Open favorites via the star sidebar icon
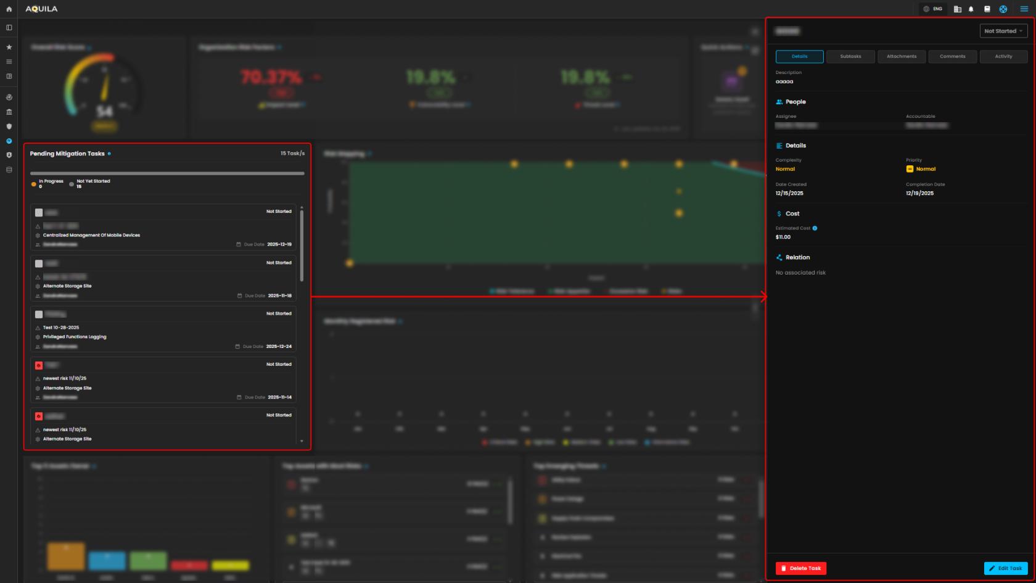The image size is (1036, 583). (9, 47)
